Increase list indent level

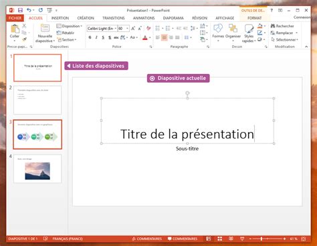(x=185, y=28)
